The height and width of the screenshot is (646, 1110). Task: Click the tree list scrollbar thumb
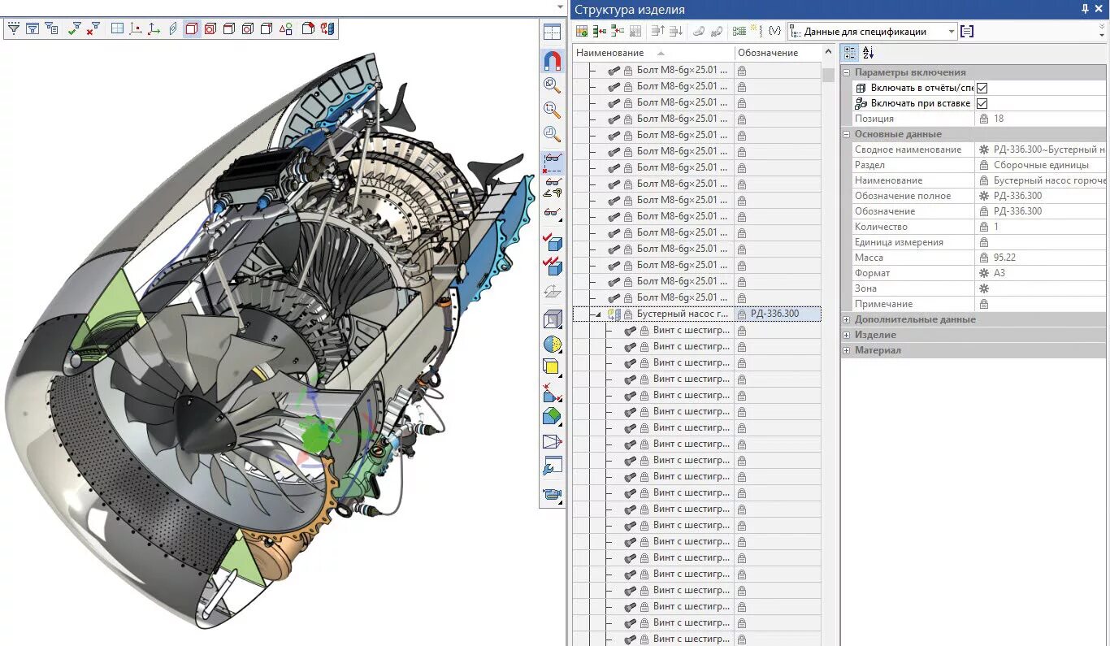click(828, 76)
